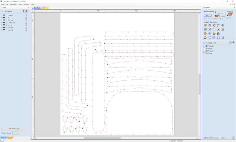Estimate machining time with clock icon
236x142 pixels.
click(209, 38)
